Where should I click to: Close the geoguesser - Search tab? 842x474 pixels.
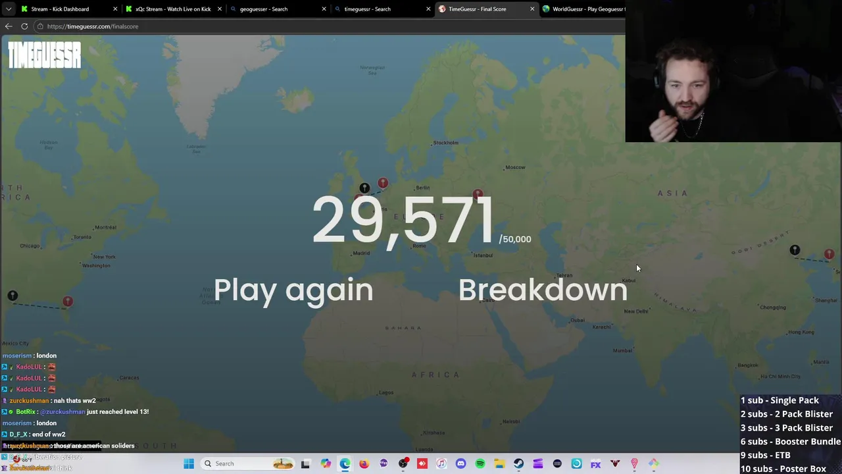(x=324, y=9)
